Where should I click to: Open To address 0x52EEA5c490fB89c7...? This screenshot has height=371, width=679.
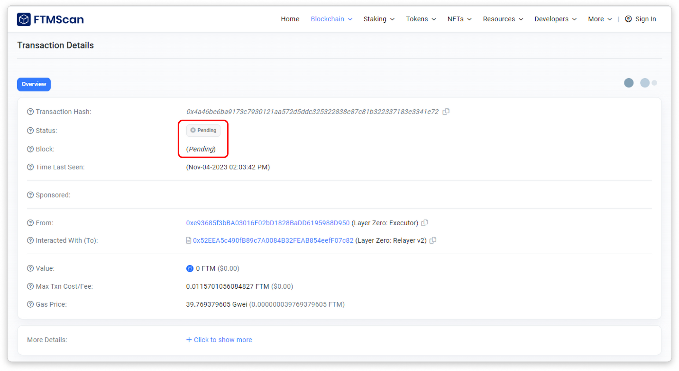(x=273, y=240)
